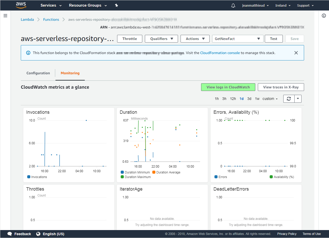Click the AWS logo home icon

pyautogui.click(x=21, y=5)
